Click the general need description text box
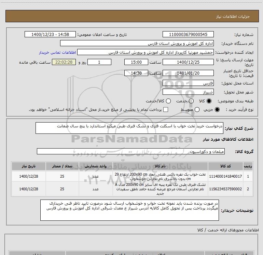This screenshot has height=255, width=263. point(129,128)
